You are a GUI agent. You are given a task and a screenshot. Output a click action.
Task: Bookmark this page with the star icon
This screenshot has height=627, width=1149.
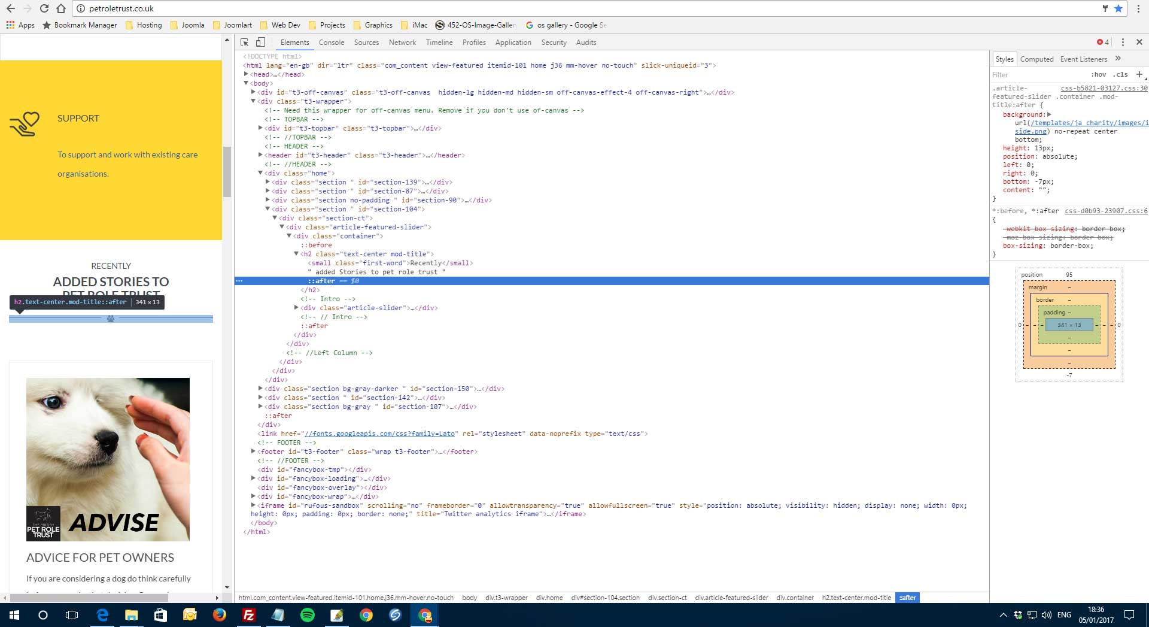[x=1118, y=8]
